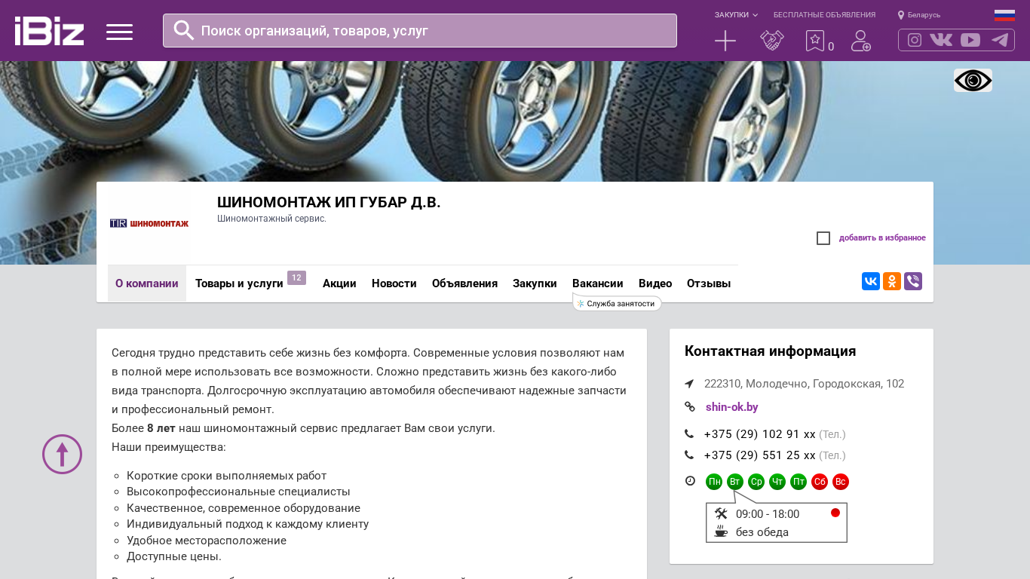Click the plus add icon in header
The image size is (1030, 579).
pos(725,41)
